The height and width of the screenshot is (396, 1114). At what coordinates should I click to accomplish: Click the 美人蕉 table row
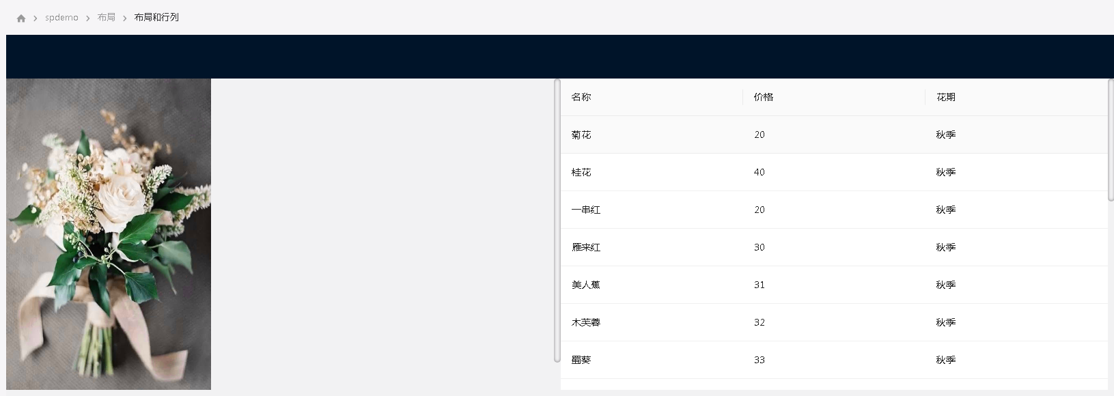pos(834,285)
